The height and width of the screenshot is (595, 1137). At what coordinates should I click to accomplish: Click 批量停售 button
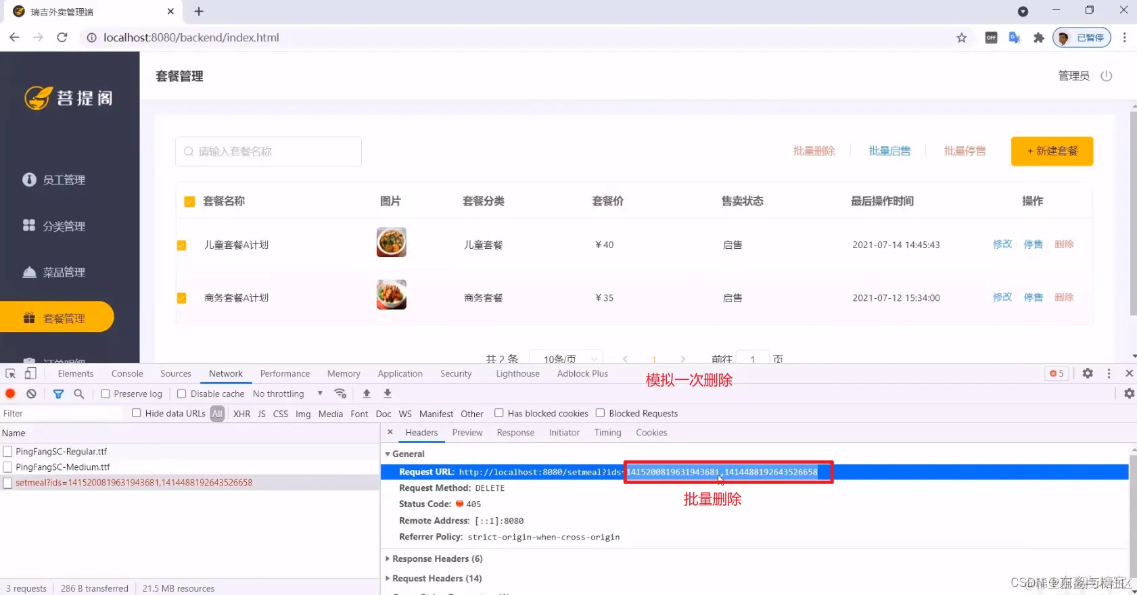[x=965, y=151]
